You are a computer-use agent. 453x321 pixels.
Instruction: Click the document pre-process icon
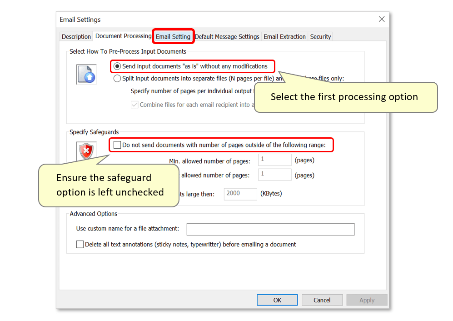(x=86, y=74)
